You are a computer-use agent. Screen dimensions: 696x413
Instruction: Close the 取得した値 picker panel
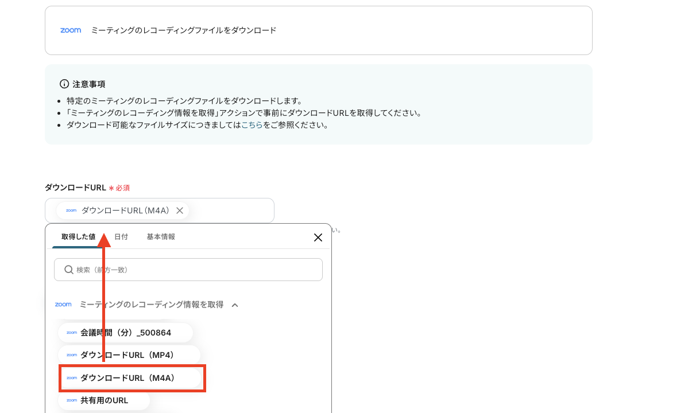click(x=318, y=237)
